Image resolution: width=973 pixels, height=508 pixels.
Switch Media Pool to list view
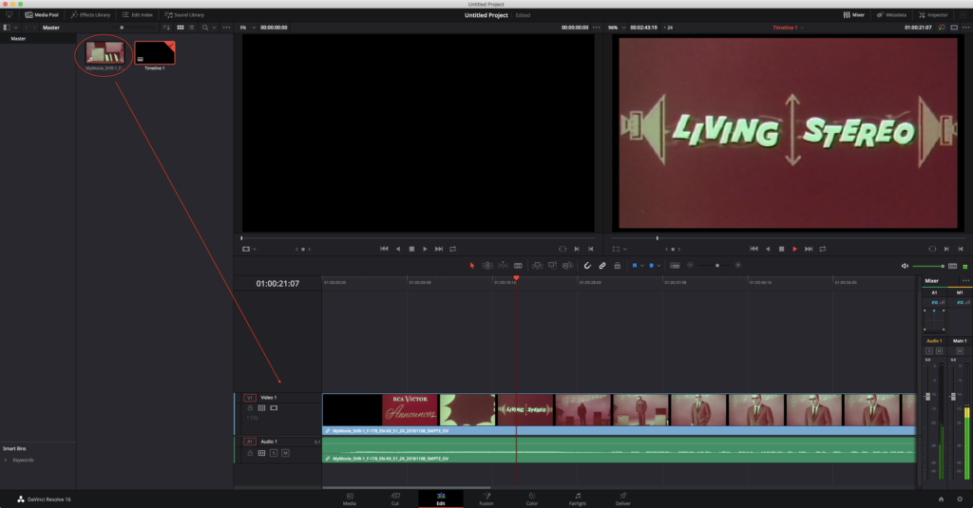point(192,28)
